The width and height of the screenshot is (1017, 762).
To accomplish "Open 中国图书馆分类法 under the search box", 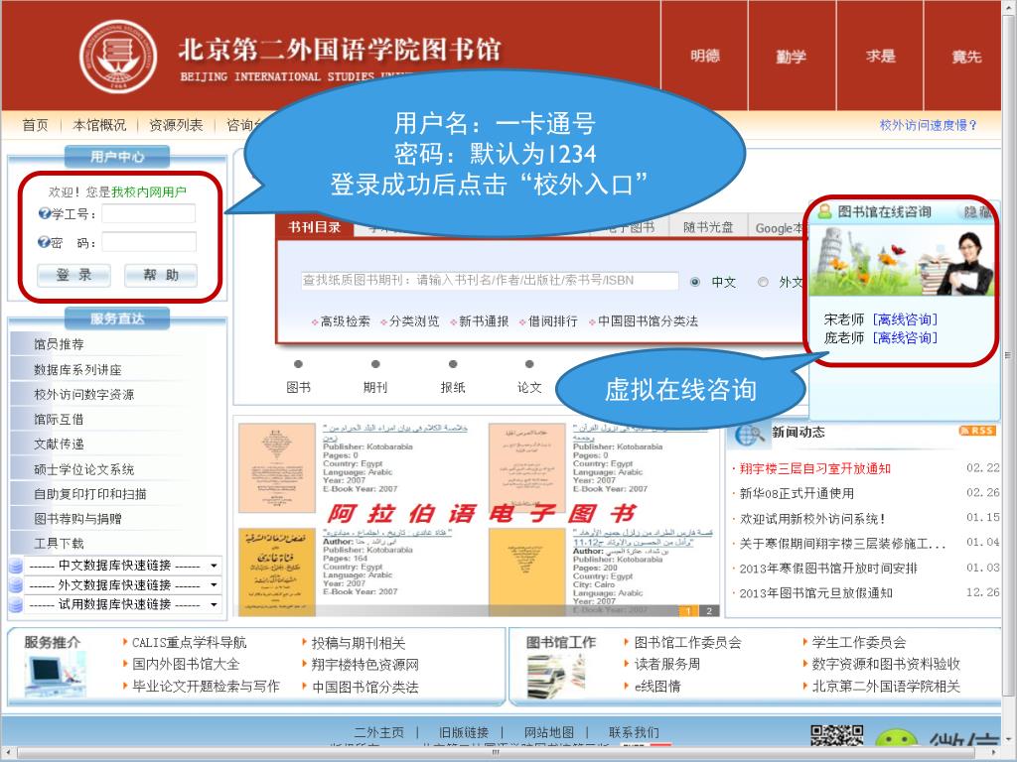I will (x=648, y=321).
